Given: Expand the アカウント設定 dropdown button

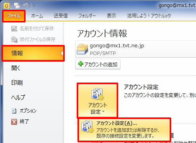Looking at the screenshot, I should click(98, 100).
